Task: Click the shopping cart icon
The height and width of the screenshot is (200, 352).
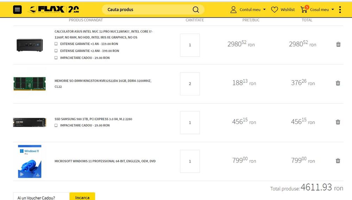Action: 304,9
